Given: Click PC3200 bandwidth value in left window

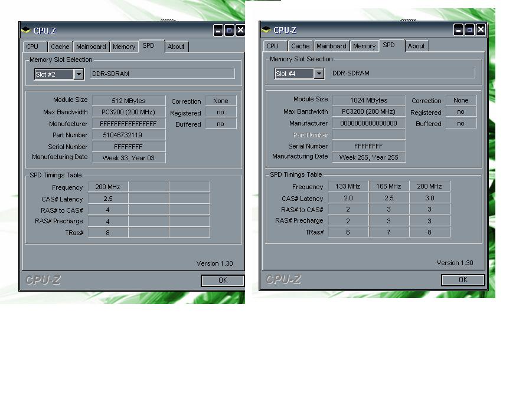Looking at the screenshot, I should (x=129, y=112).
